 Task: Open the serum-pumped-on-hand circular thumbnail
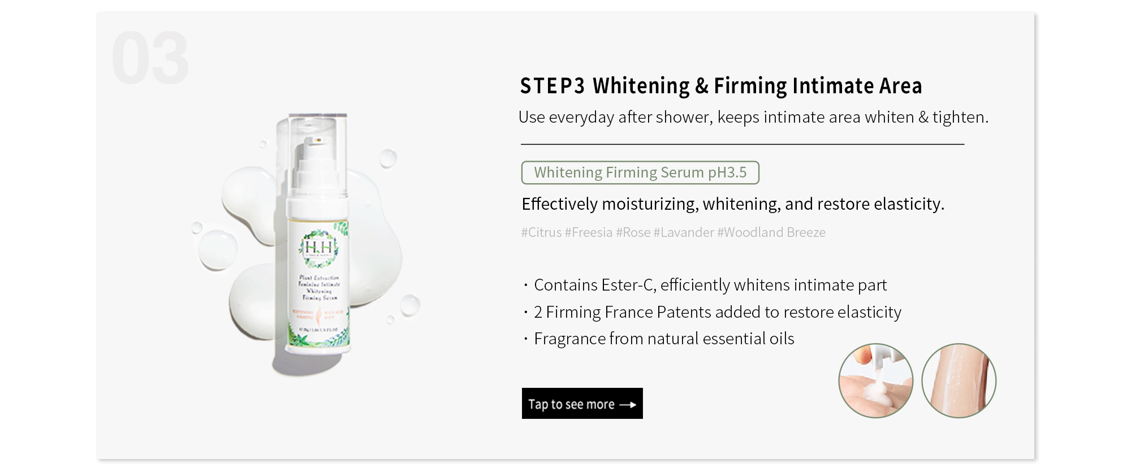click(875, 380)
